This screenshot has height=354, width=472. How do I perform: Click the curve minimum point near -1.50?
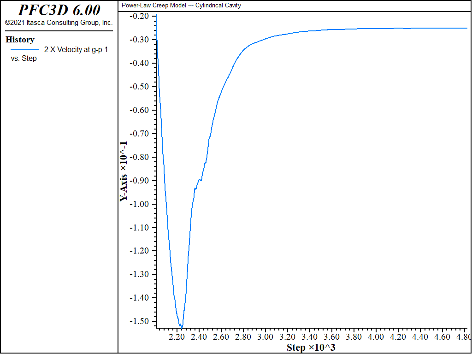pyautogui.click(x=181, y=327)
